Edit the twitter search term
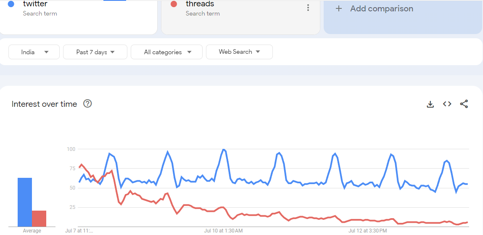This screenshot has height=235, width=483. point(35,4)
